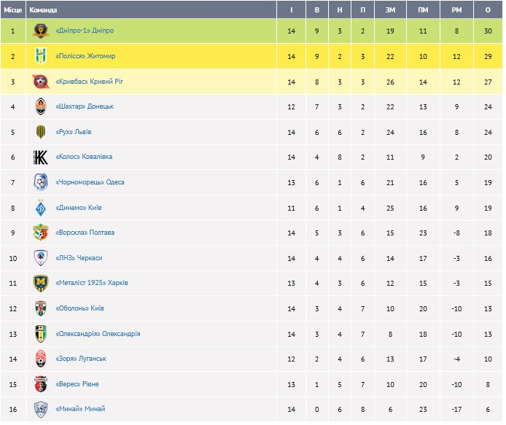
Task: Open the «Олександрія» Олександрія team page
Action: 98,334
